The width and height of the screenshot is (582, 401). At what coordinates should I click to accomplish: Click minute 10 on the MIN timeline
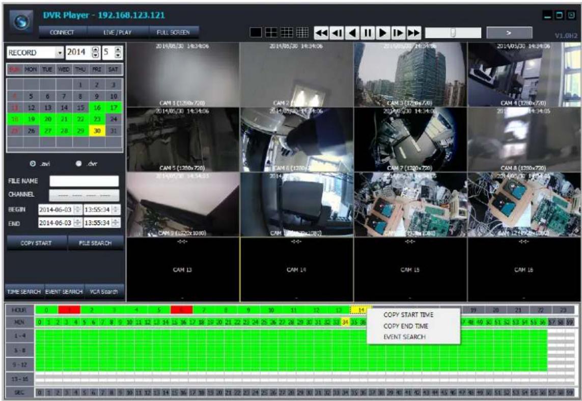(x=129, y=322)
